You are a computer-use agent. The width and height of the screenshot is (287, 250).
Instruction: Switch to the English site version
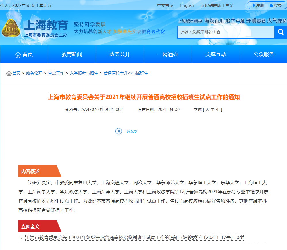pyautogui.click(x=187, y=5)
